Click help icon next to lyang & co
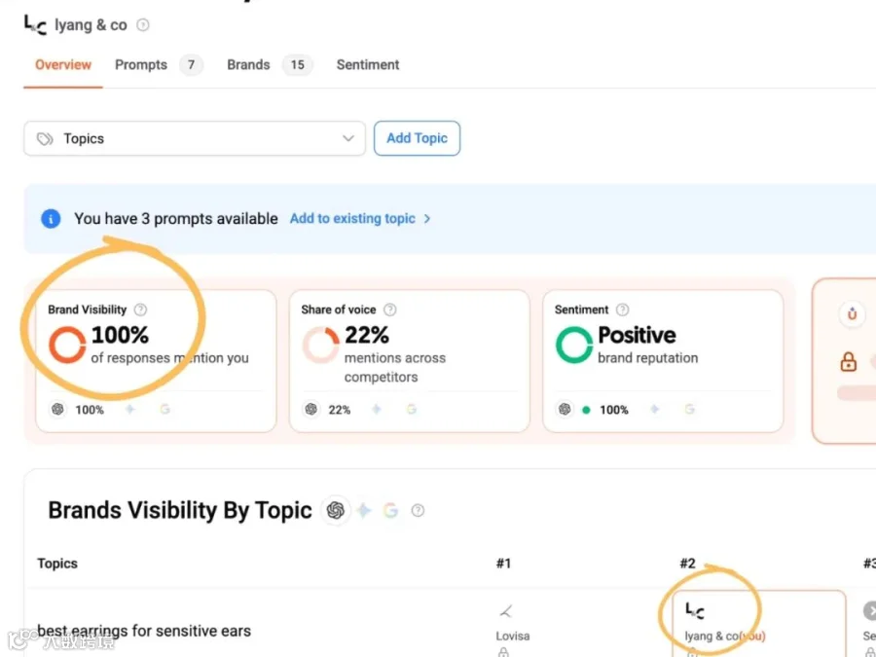Image resolution: width=876 pixels, height=657 pixels. tap(143, 25)
